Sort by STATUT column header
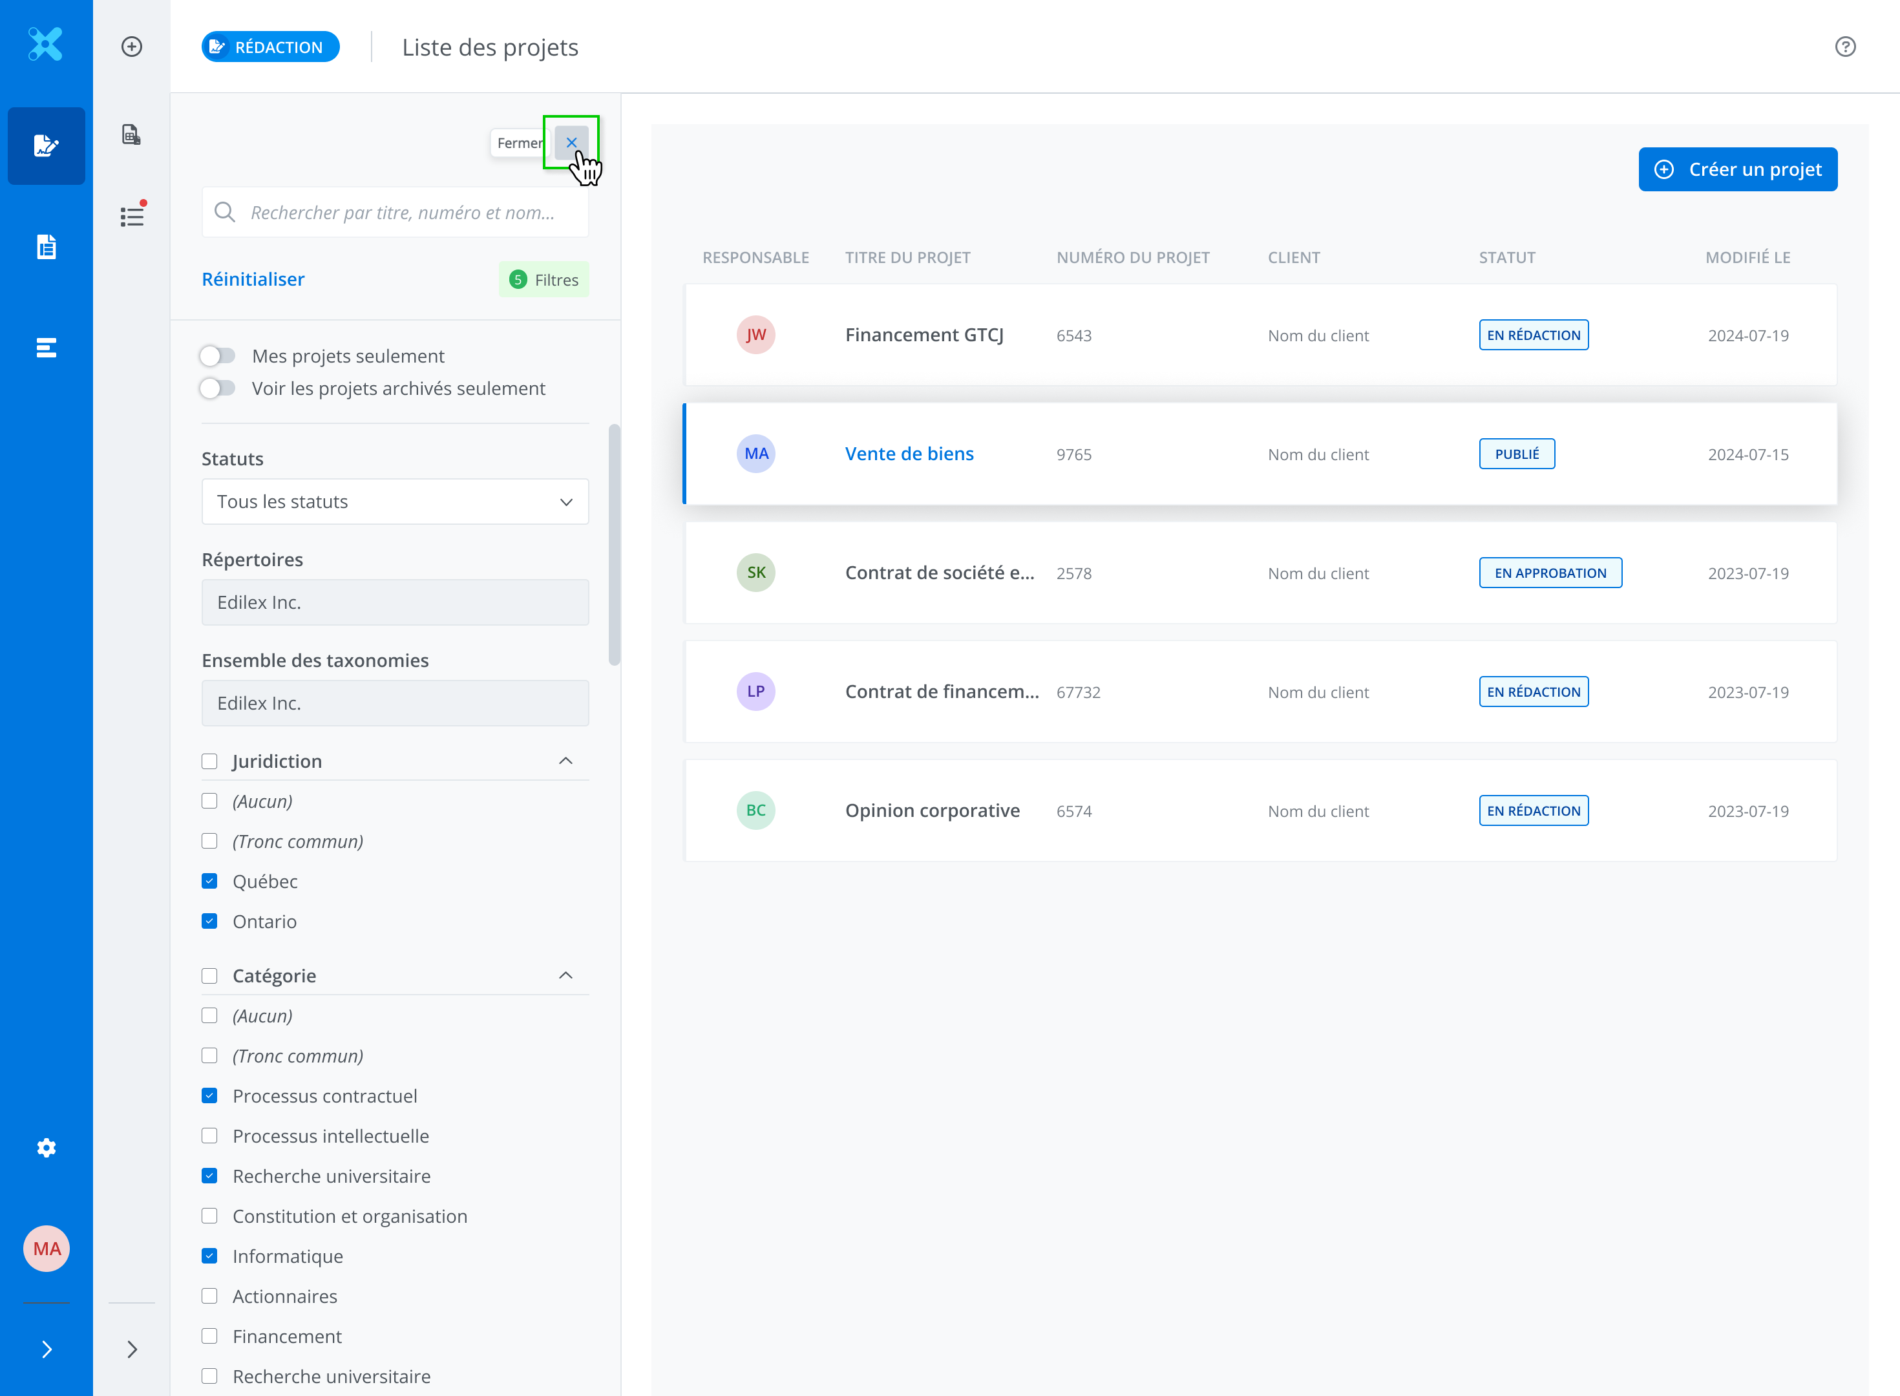 pyautogui.click(x=1507, y=258)
